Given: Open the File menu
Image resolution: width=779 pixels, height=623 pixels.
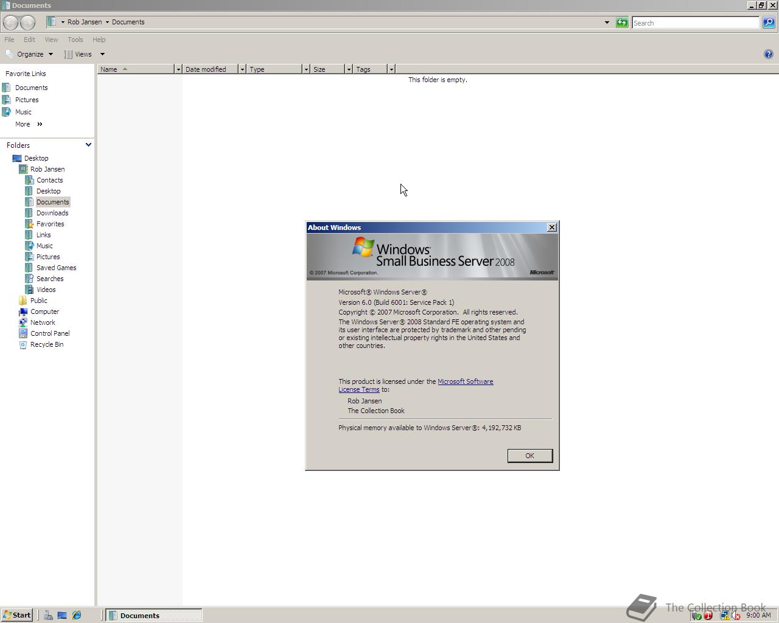Looking at the screenshot, I should [9, 40].
